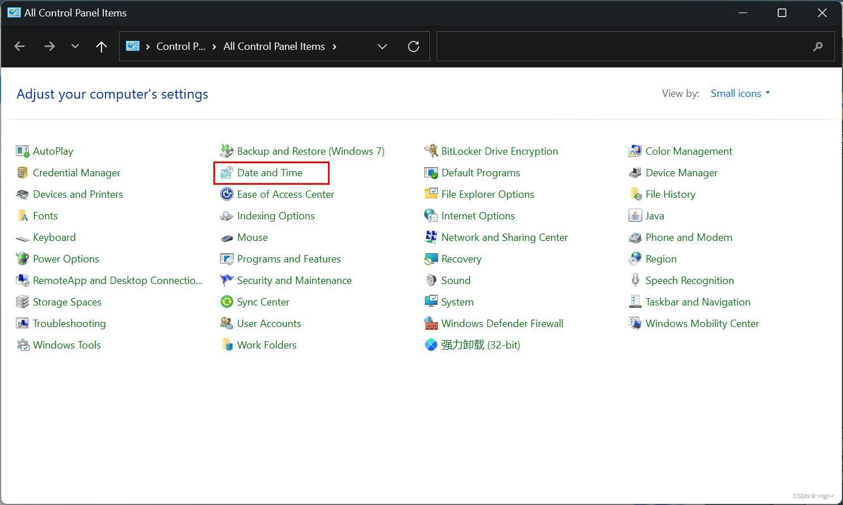Select the Control P... breadcrumb item
Image resolution: width=843 pixels, height=505 pixels.
181,46
